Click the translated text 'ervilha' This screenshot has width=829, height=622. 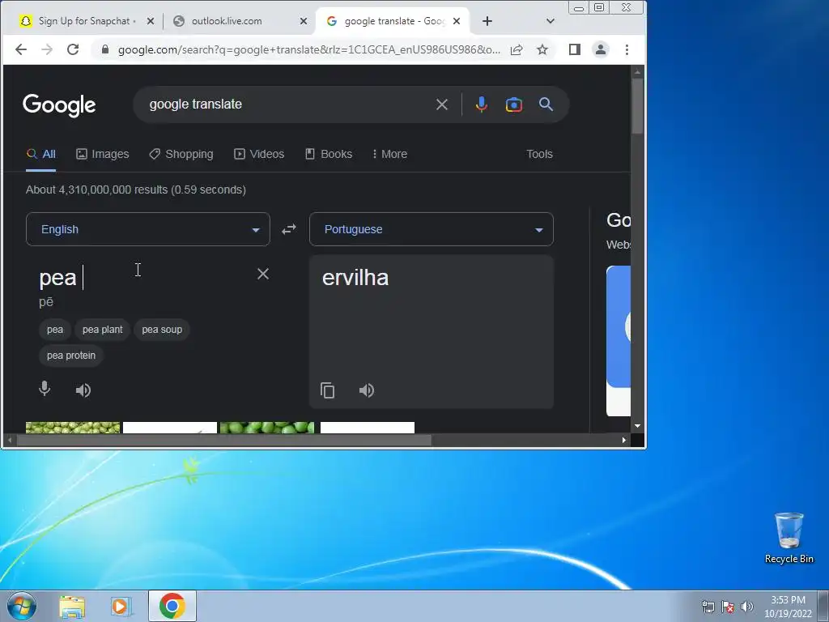click(355, 278)
